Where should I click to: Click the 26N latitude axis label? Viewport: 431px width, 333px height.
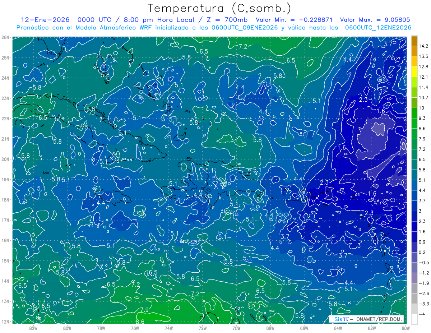pos(5,37)
